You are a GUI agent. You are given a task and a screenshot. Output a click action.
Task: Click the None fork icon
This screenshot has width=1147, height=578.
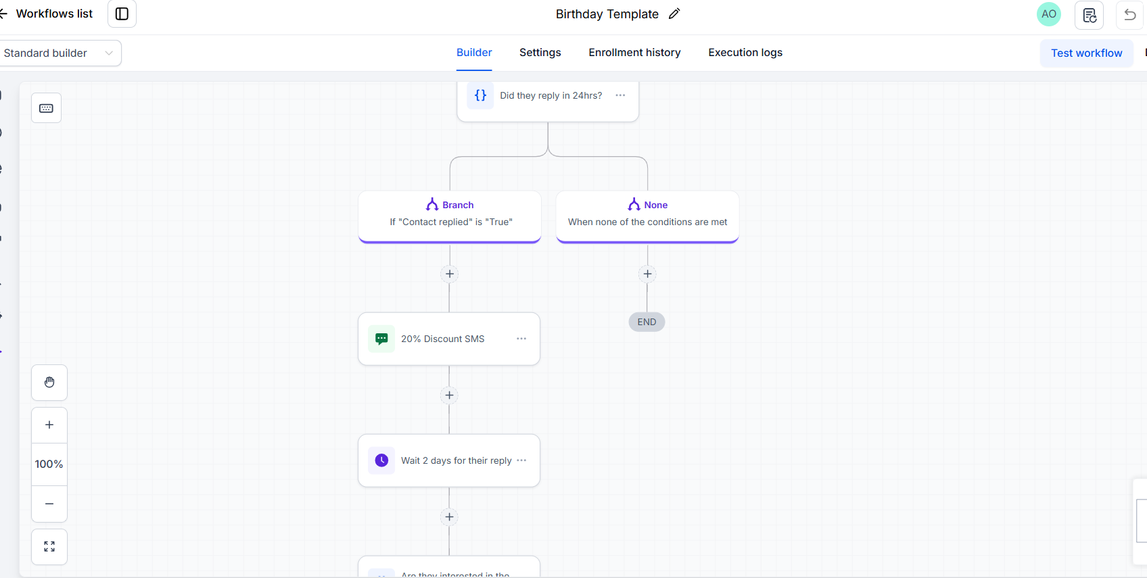click(634, 204)
